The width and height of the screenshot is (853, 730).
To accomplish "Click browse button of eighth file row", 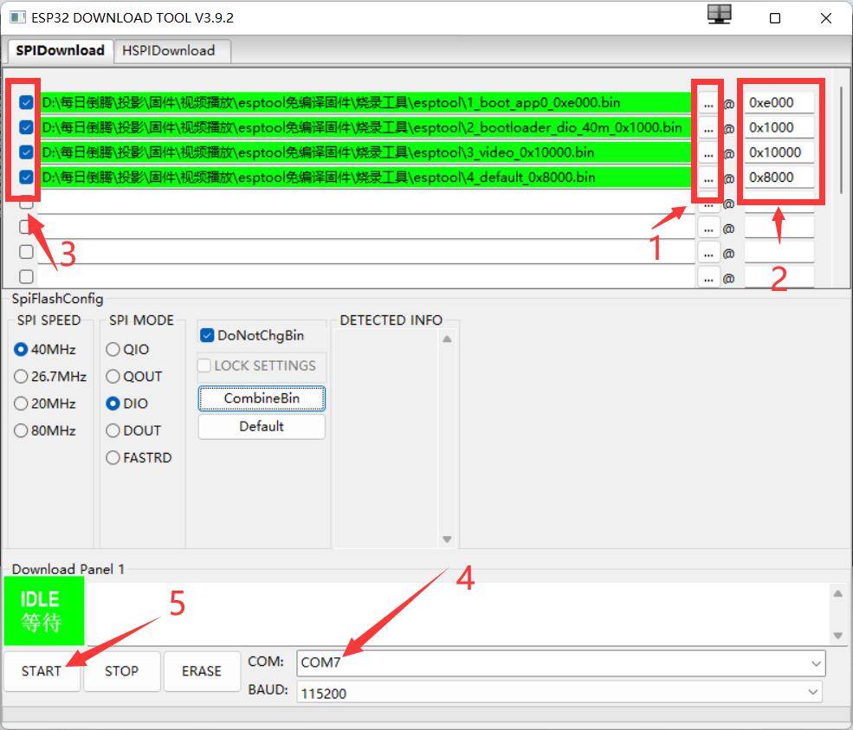I will click(x=708, y=278).
